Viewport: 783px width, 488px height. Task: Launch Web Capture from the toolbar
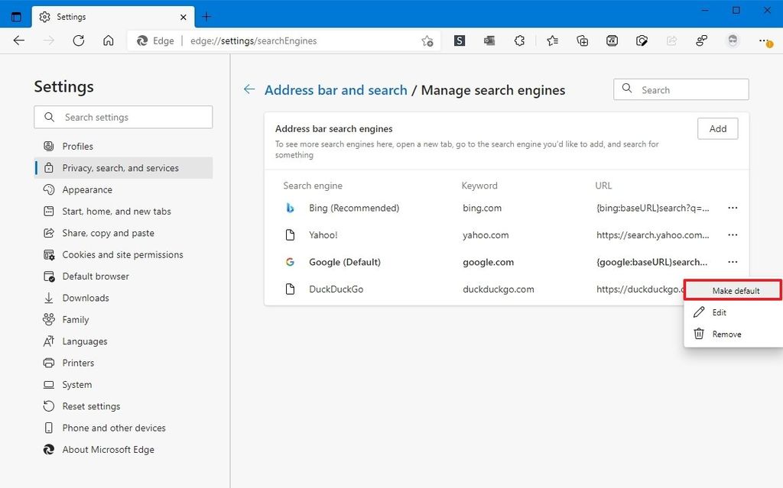642,40
